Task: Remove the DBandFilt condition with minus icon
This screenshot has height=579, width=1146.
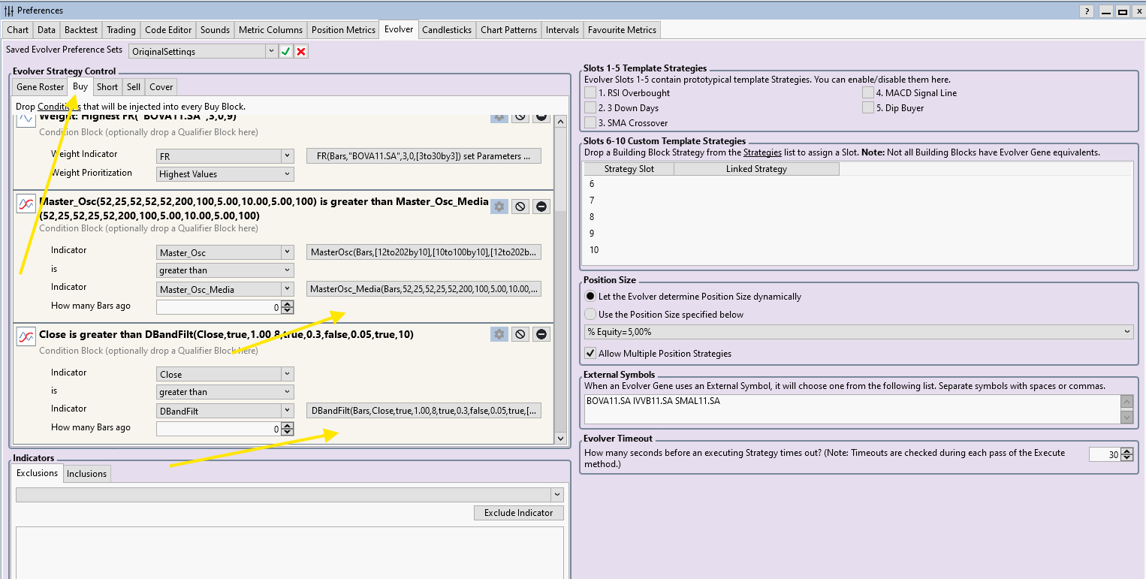Action: click(541, 334)
